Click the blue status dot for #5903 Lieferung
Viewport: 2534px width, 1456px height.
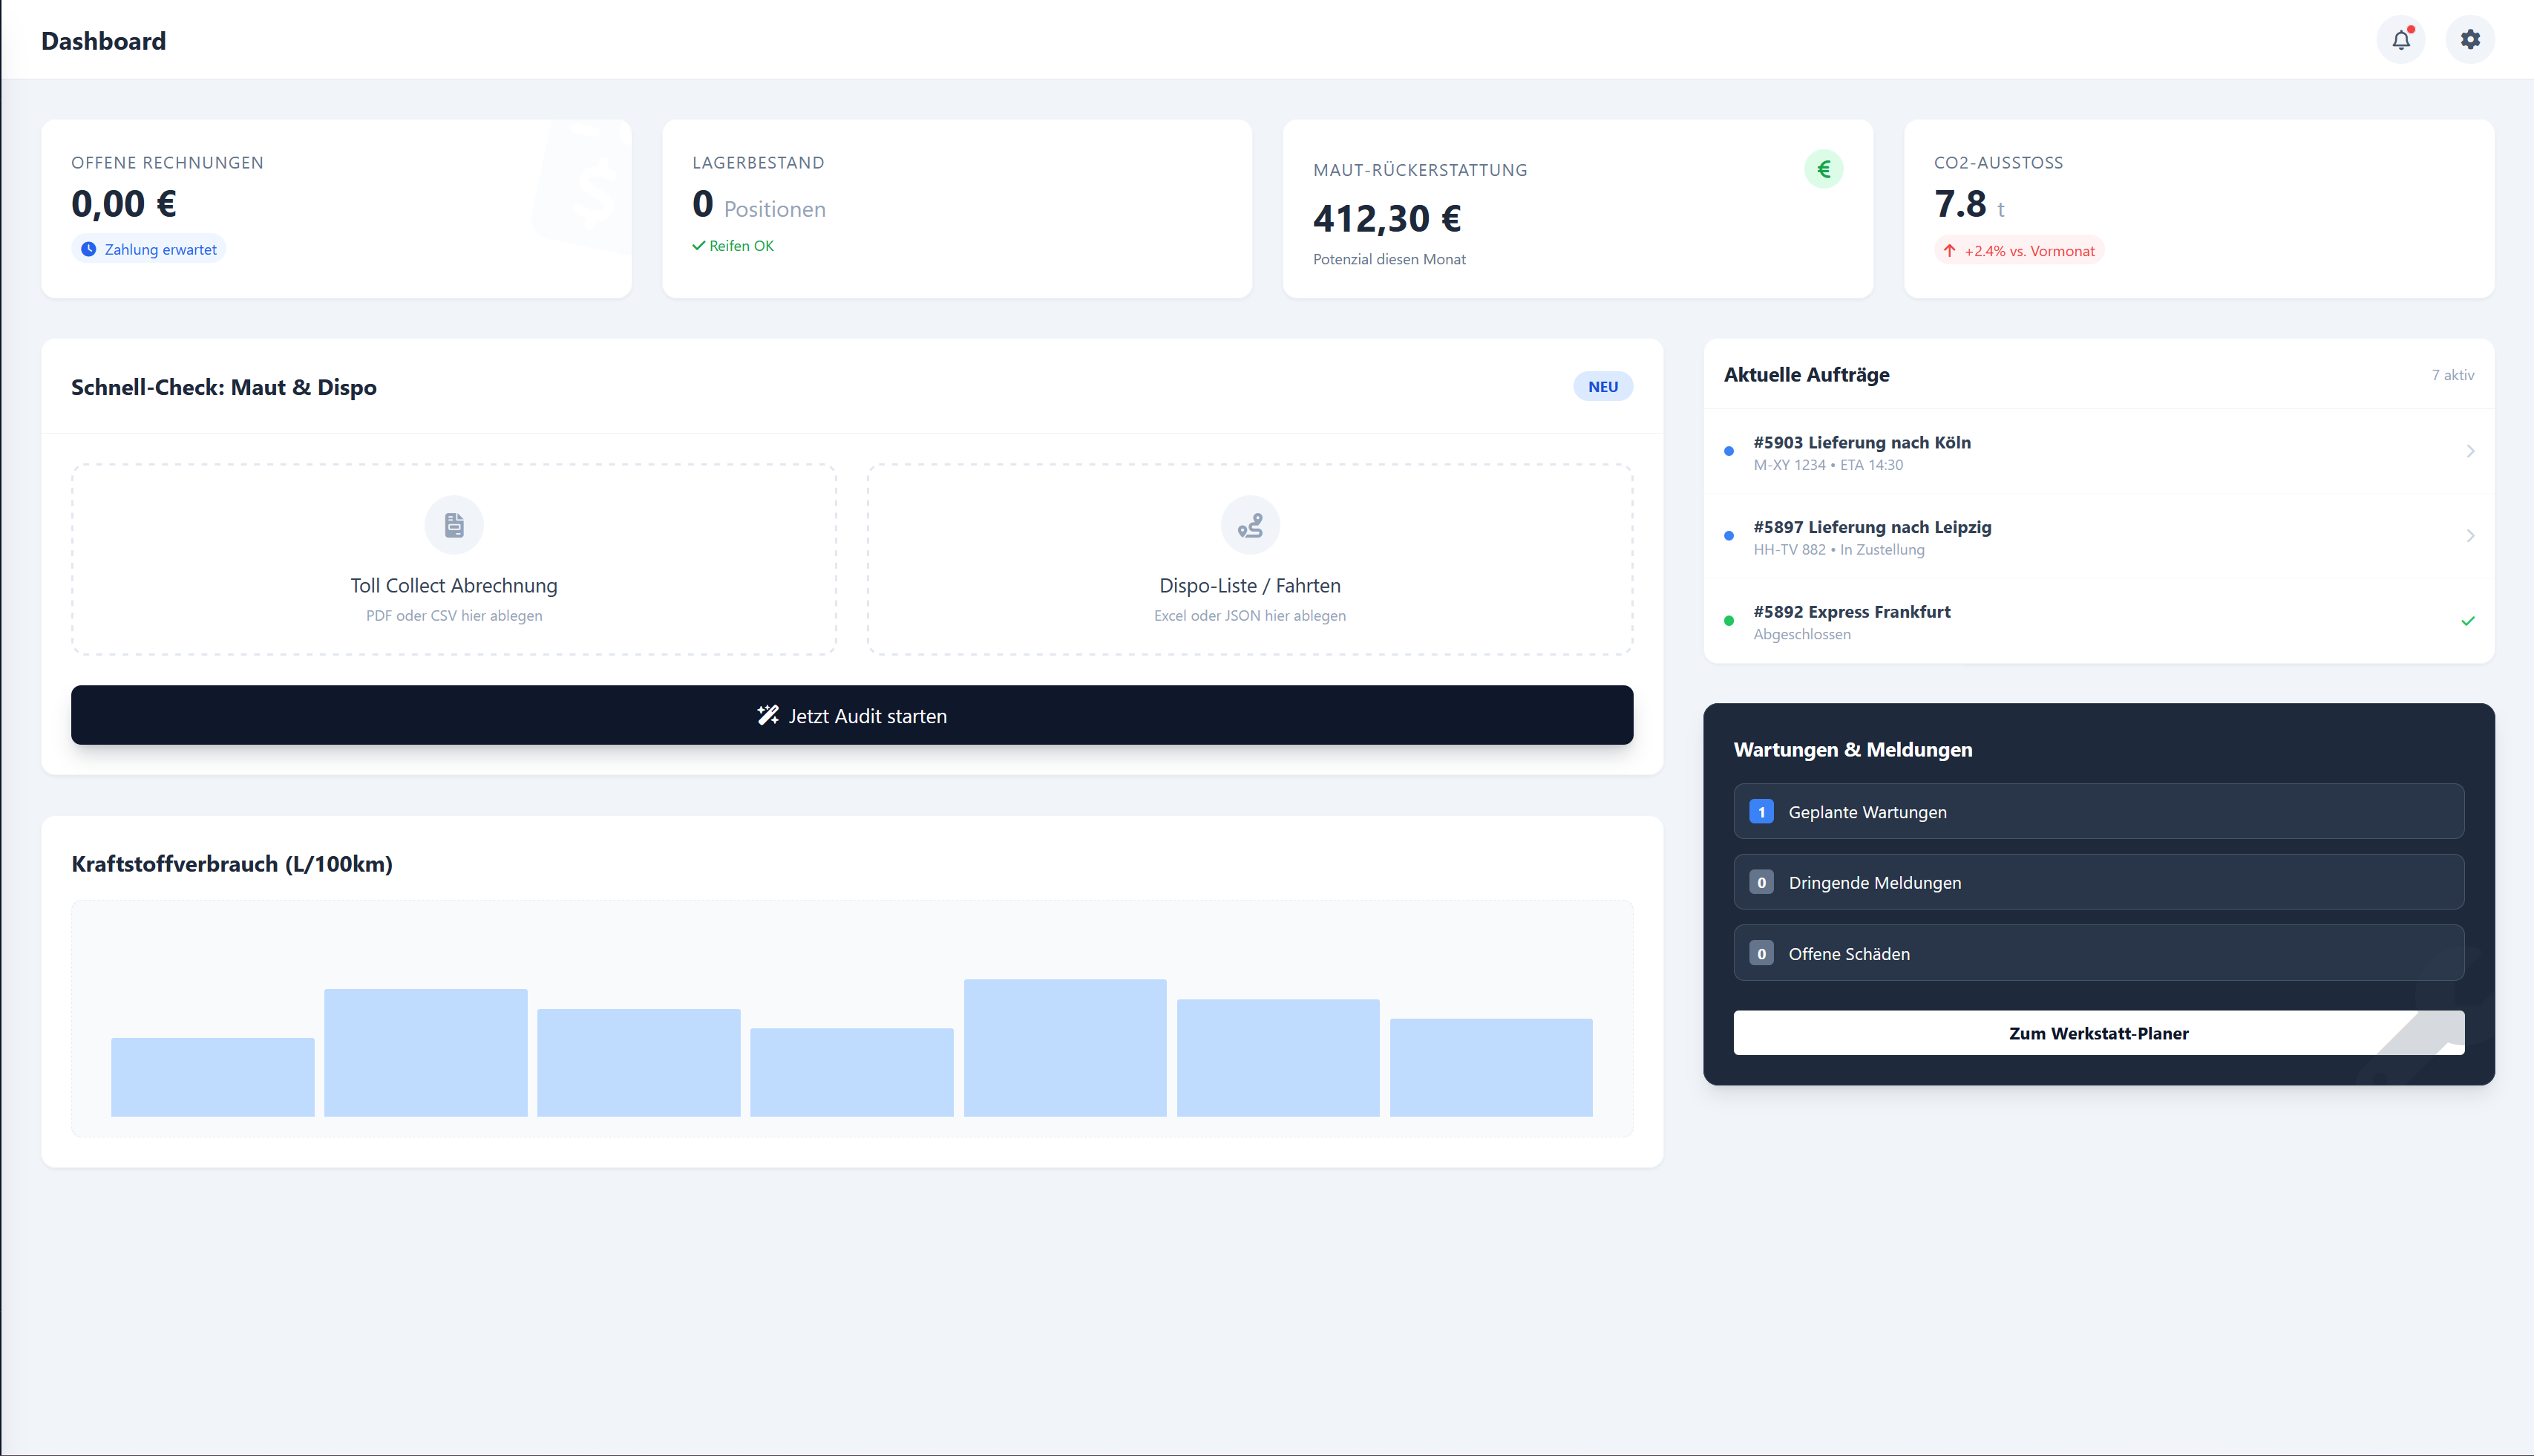click(x=1729, y=451)
